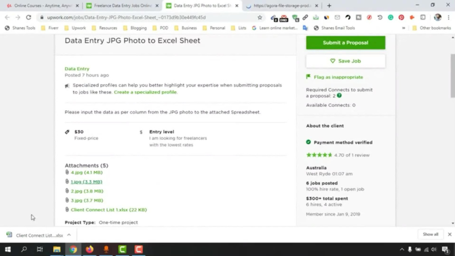The width and height of the screenshot is (455, 256).
Task: Click the address bar URL
Action: pyautogui.click(x=126, y=17)
